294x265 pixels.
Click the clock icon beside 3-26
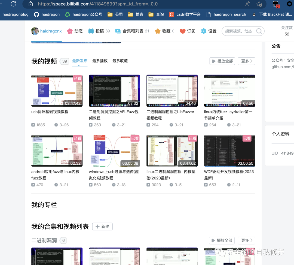(x=56, y=125)
